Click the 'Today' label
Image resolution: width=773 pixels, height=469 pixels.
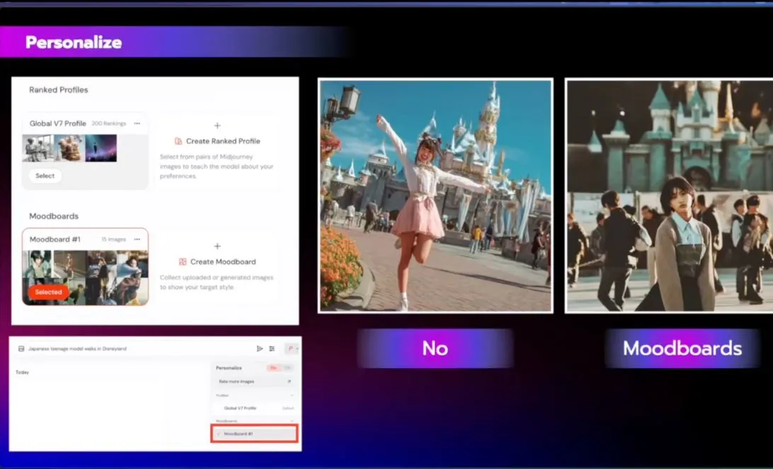click(x=22, y=373)
